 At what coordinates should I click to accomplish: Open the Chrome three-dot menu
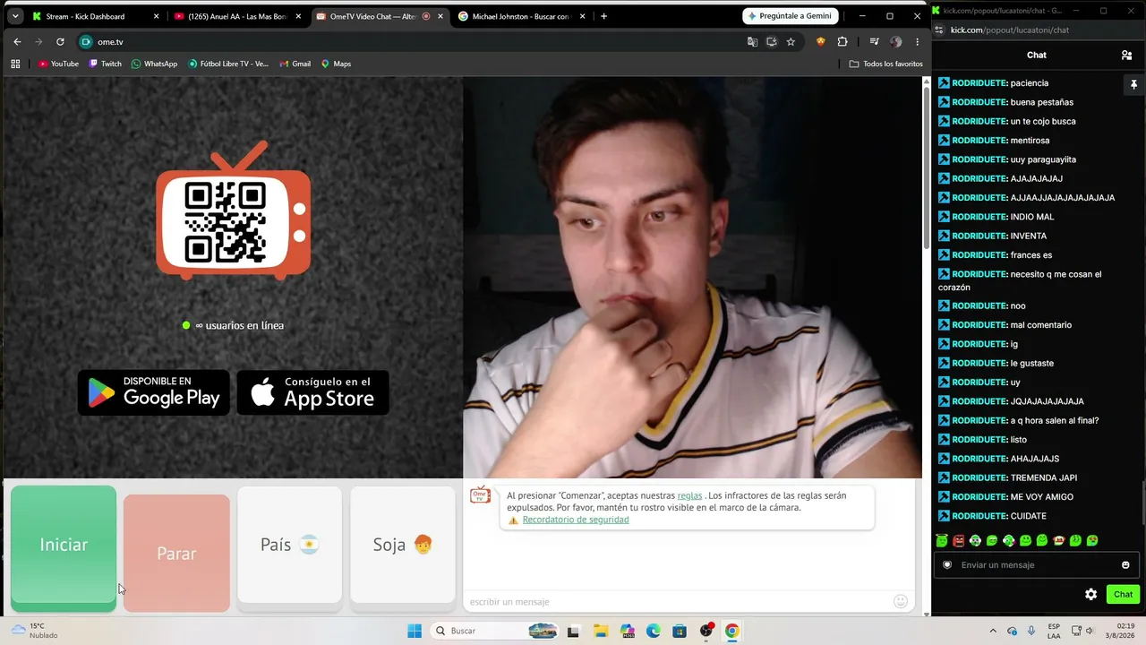coord(917,41)
